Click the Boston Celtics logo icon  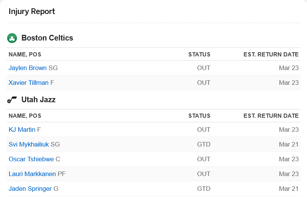pyautogui.click(x=12, y=38)
